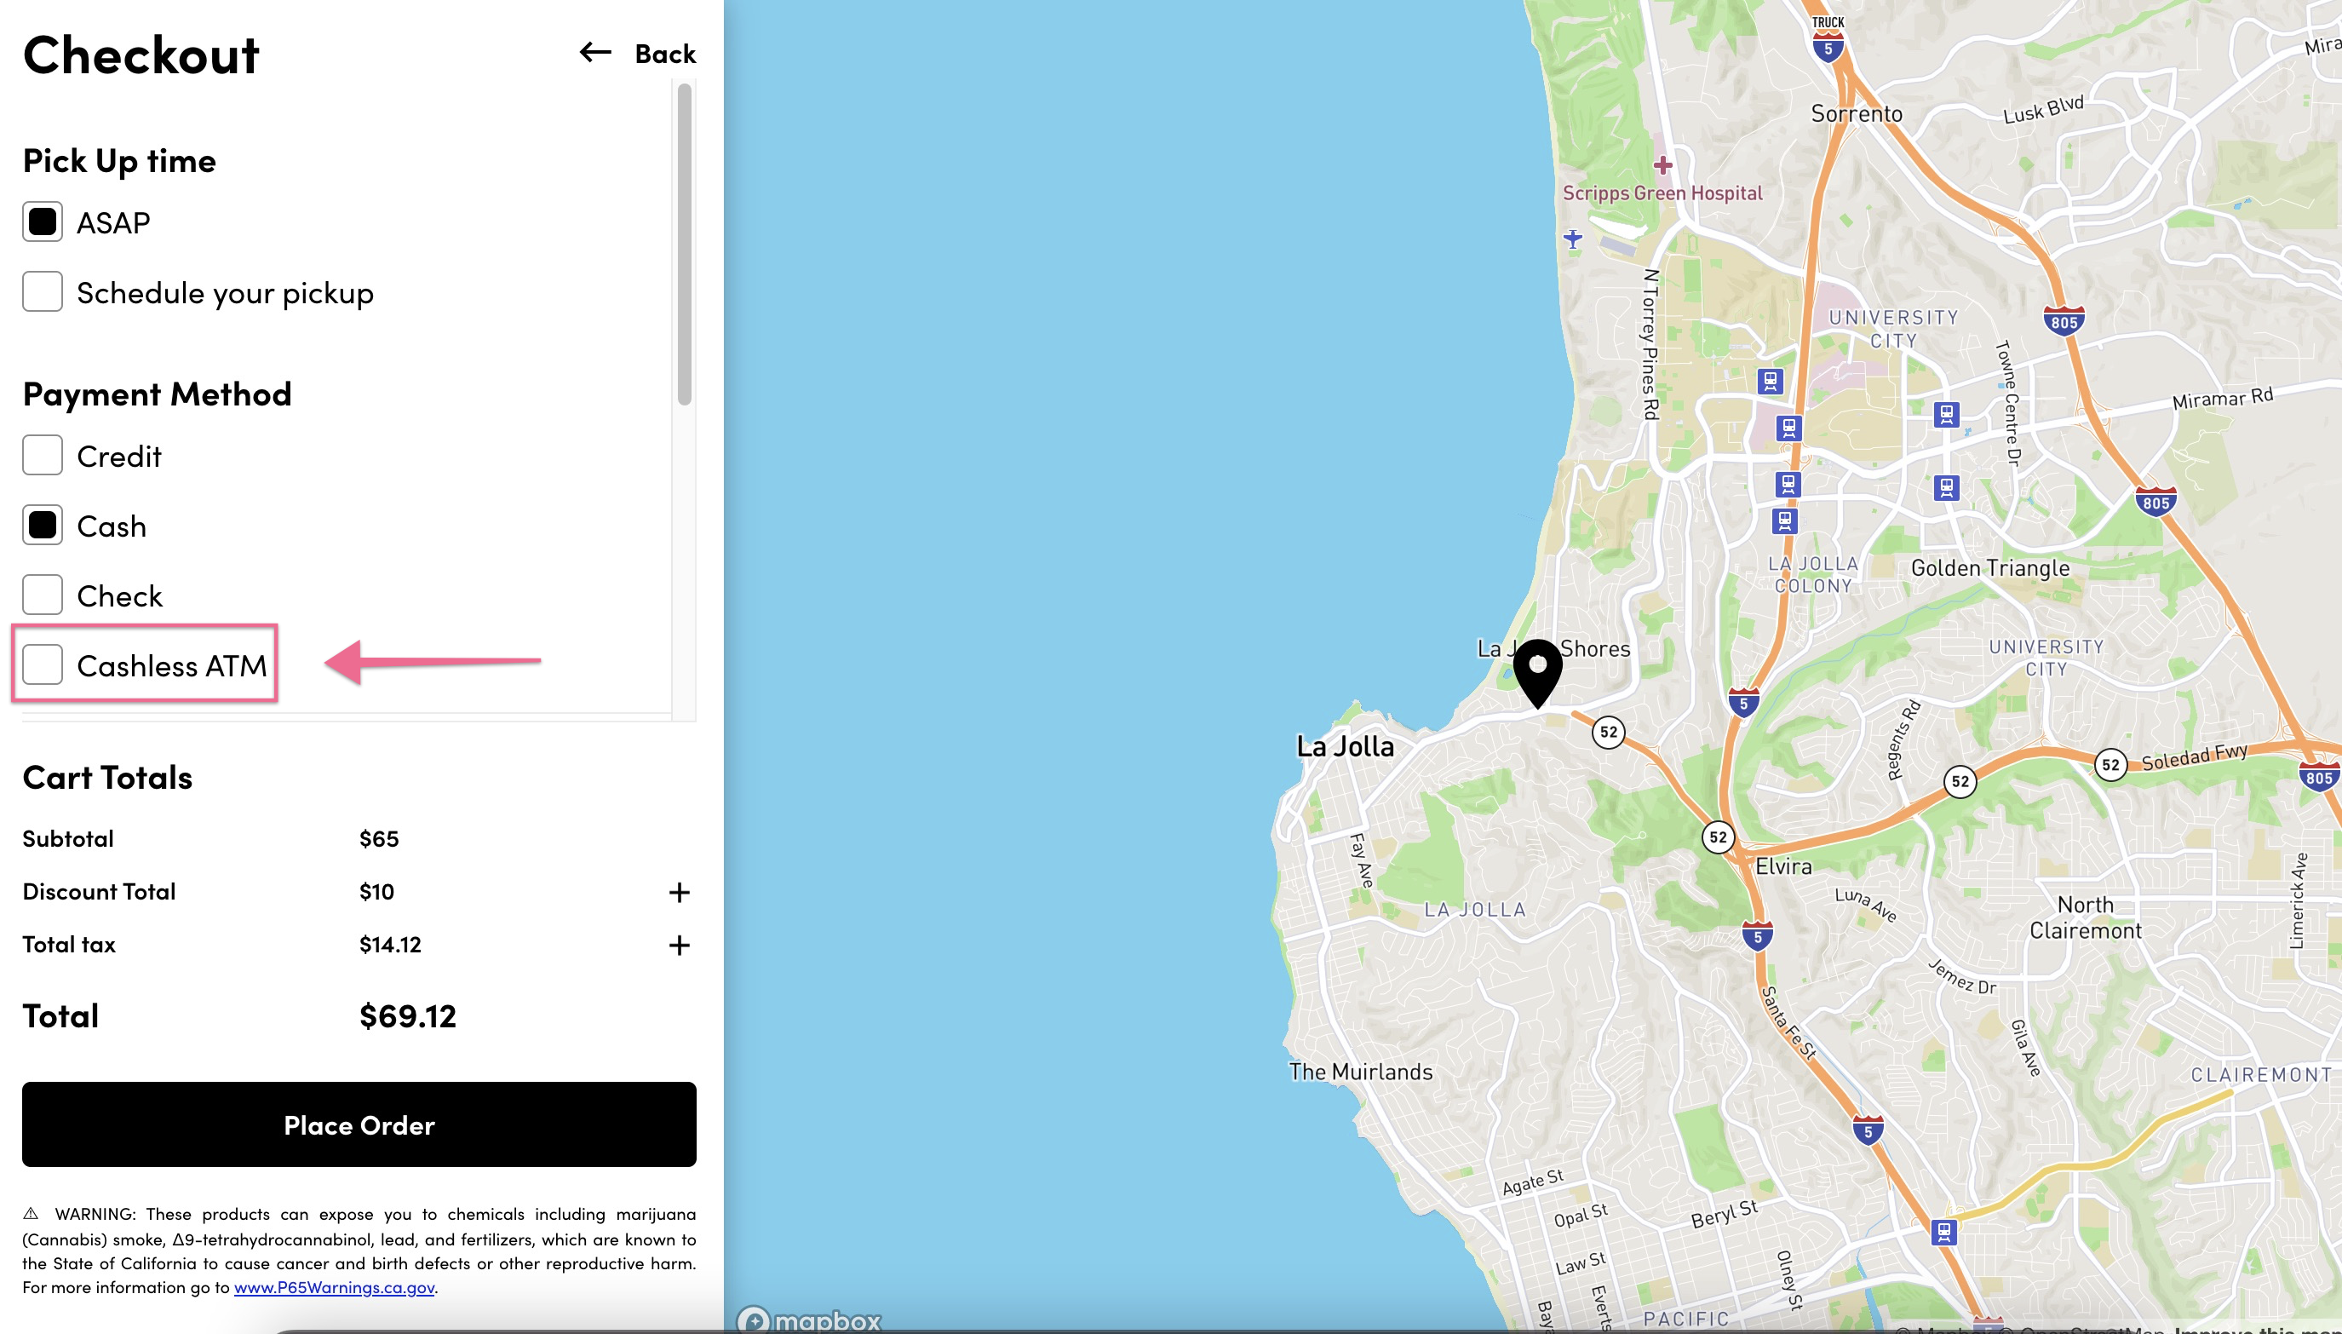Expand the Discount Total details
The width and height of the screenshot is (2342, 1334).
click(679, 893)
